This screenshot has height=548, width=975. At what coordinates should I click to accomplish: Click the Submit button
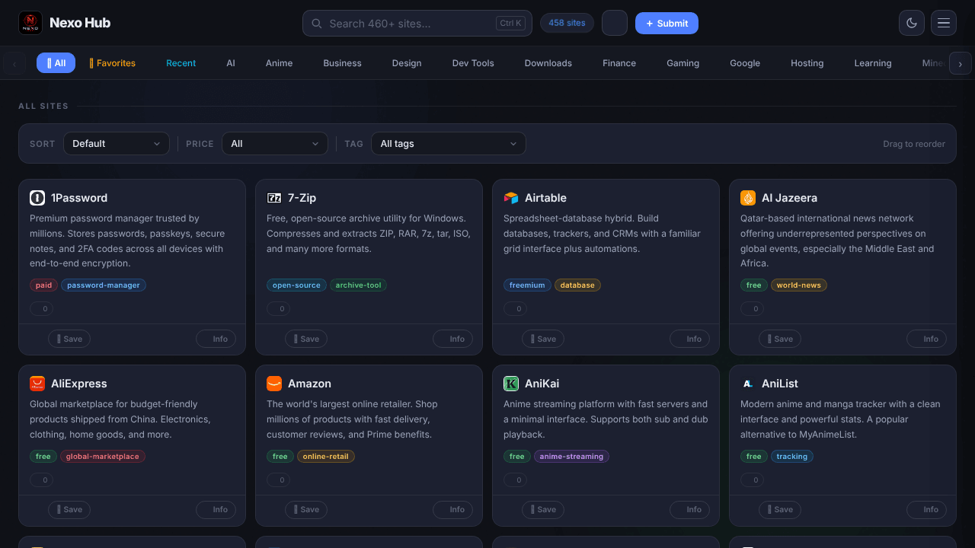click(x=667, y=24)
